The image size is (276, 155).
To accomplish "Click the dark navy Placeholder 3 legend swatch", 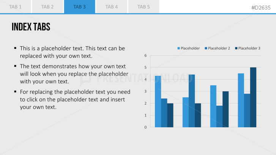I will [236, 48].
